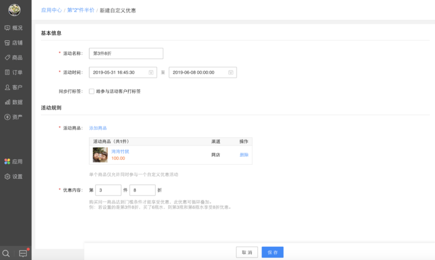Enable 给参与活动客户打标签 checkbox
This screenshot has height=260, width=435.
(92, 92)
